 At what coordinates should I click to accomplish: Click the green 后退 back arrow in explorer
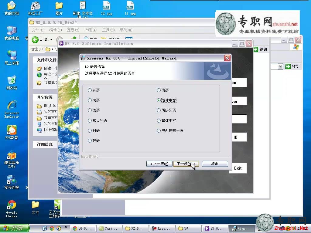35,40
